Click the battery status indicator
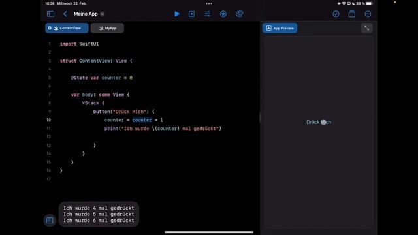418x235 pixels. (x=369, y=3)
